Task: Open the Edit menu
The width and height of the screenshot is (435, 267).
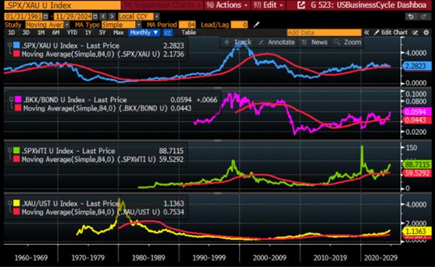Action: [267, 5]
